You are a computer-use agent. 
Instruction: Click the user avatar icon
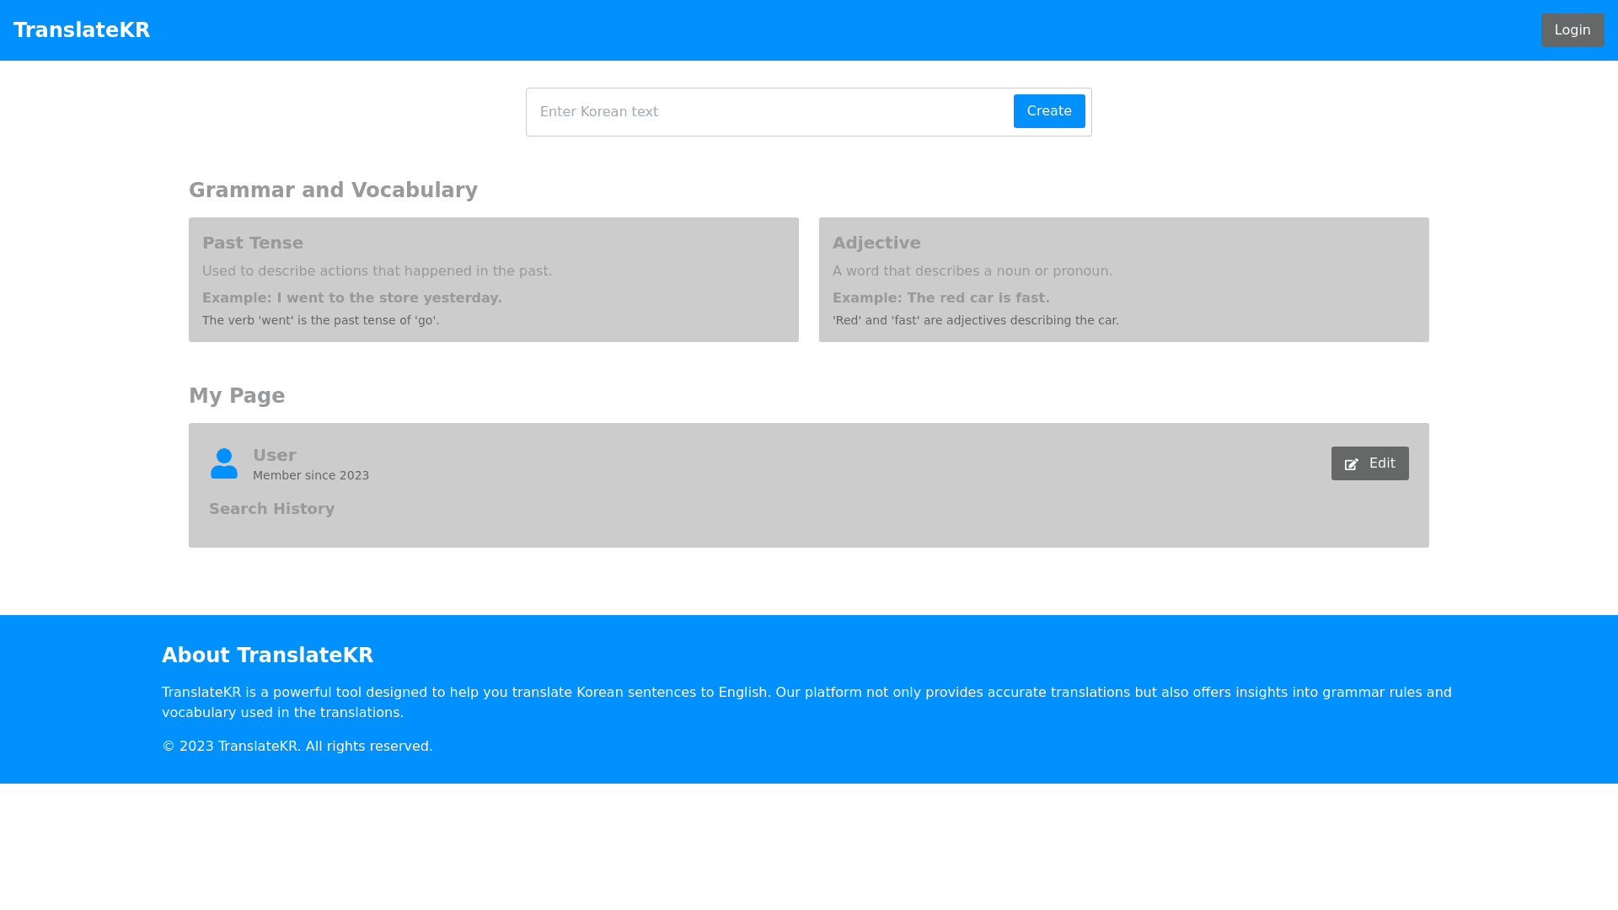(x=224, y=463)
